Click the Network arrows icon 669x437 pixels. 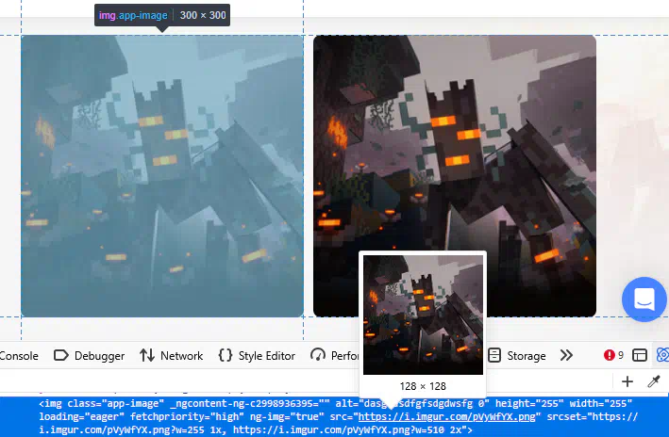click(x=147, y=355)
